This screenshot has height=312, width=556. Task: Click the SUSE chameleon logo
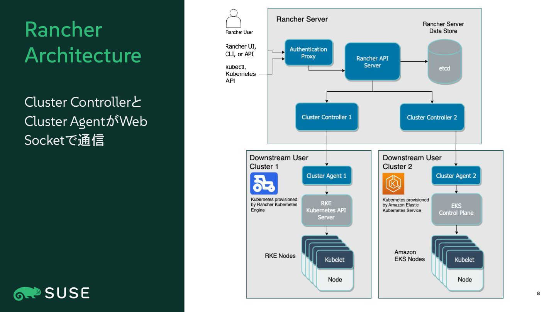(27, 294)
